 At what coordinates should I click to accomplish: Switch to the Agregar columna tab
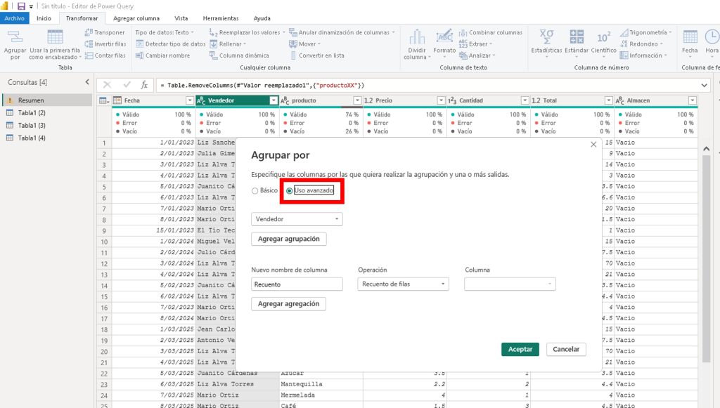pos(136,18)
